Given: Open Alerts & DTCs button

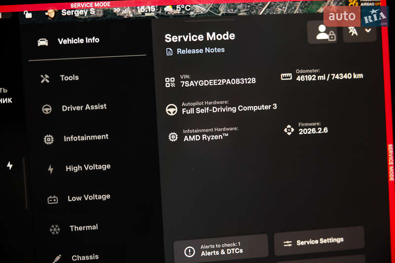Looking at the screenshot, I should [221, 249].
